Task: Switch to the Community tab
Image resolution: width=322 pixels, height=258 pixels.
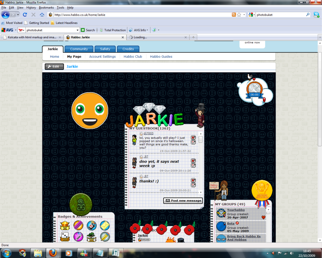Action: click(79, 49)
